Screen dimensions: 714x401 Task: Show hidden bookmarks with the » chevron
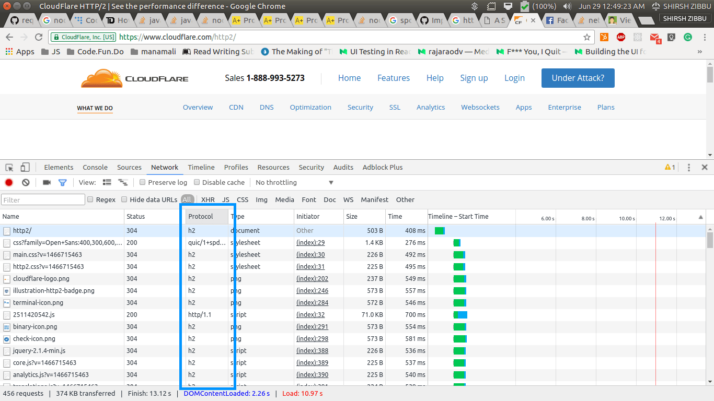tap(700, 52)
